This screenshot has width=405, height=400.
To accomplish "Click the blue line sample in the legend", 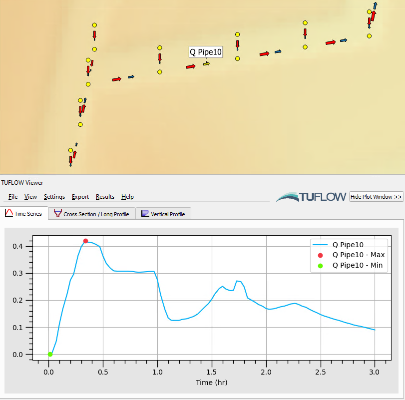I will tap(320, 245).
